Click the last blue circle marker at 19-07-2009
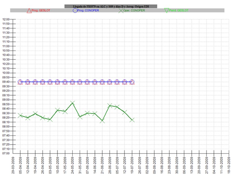 point(132,82)
